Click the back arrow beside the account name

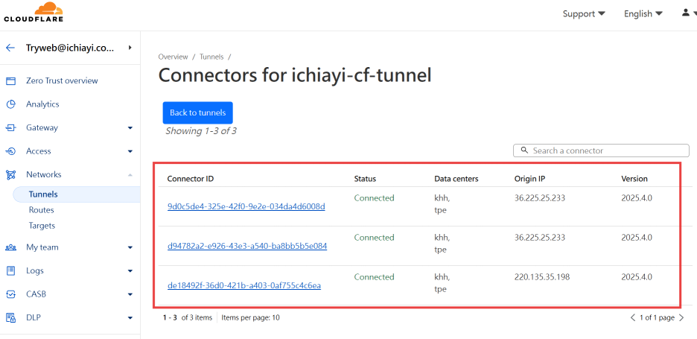tap(10, 48)
